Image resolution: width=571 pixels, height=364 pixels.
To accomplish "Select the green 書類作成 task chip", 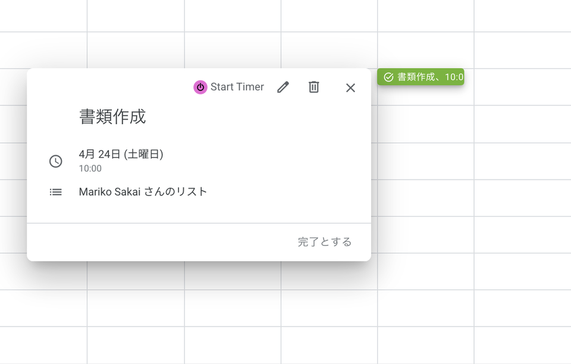I will point(421,77).
